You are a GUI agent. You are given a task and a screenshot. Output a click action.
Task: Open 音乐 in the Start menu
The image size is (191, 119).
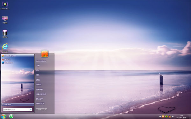click(x=38, y=75)
